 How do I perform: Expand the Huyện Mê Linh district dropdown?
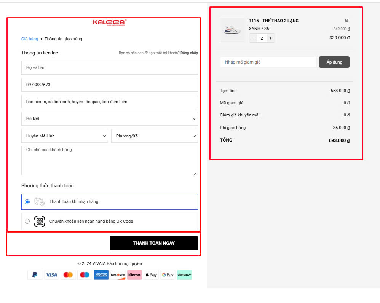pos(65,136)
